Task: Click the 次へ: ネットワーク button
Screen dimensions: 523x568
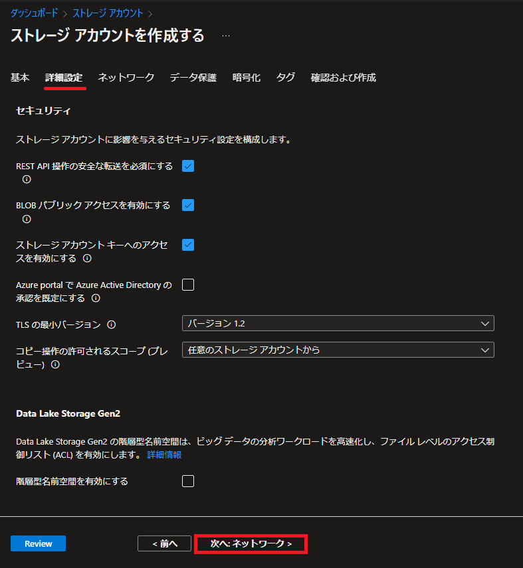Action: coord(251,543)
